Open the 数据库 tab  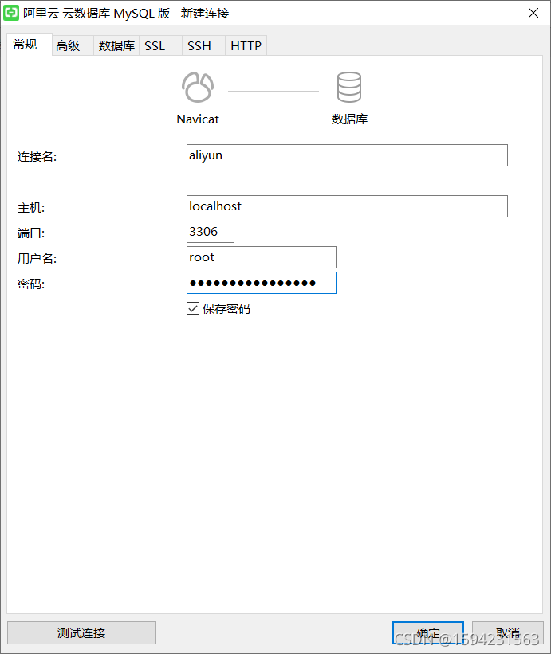(116, 45)
